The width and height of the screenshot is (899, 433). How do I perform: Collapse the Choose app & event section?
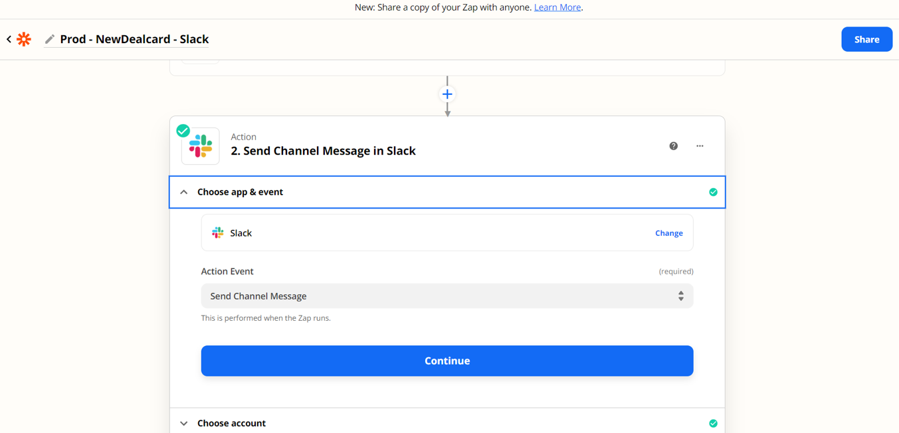(447, 192)
